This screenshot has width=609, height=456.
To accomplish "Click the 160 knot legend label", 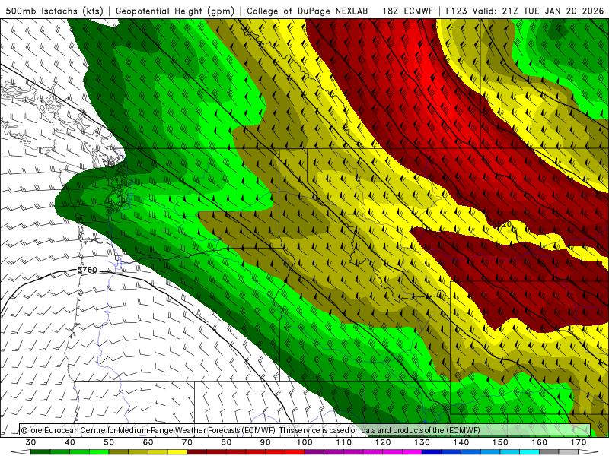I will point(540,442).
